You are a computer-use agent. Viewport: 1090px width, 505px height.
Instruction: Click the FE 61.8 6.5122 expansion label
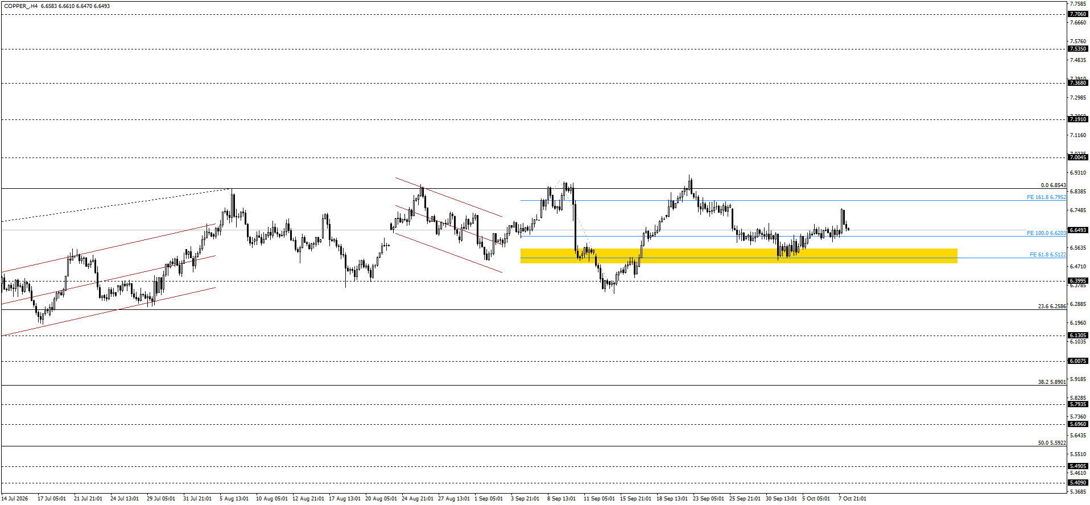pos(1047,255)
